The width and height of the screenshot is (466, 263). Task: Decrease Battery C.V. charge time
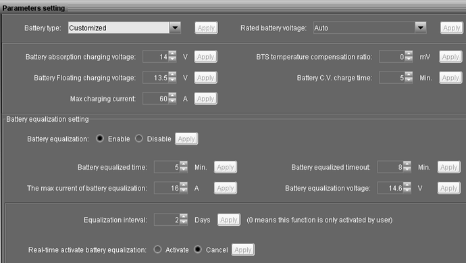tap(409, 80)
